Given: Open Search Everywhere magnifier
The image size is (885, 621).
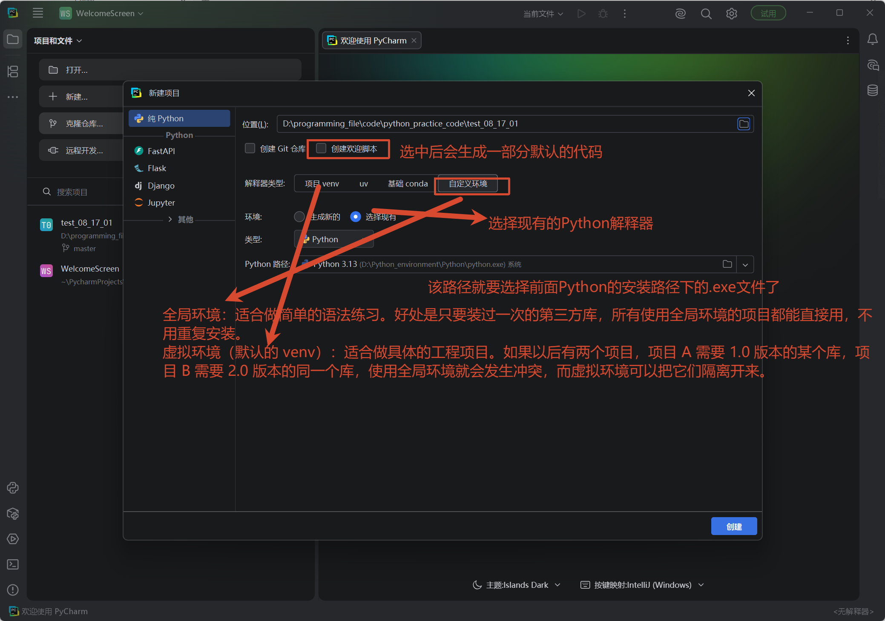Looking at the screenshot, I should pyautogui.click(x=706, y=14).
